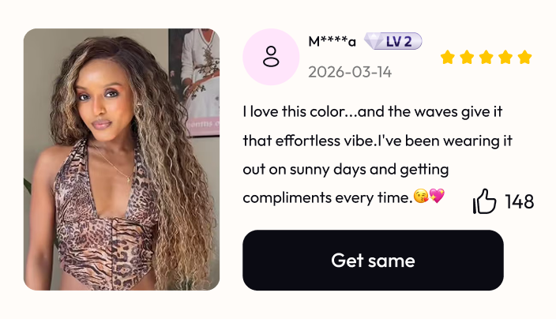Click the Get same button
Screen dimensions: 556x319
373,260
